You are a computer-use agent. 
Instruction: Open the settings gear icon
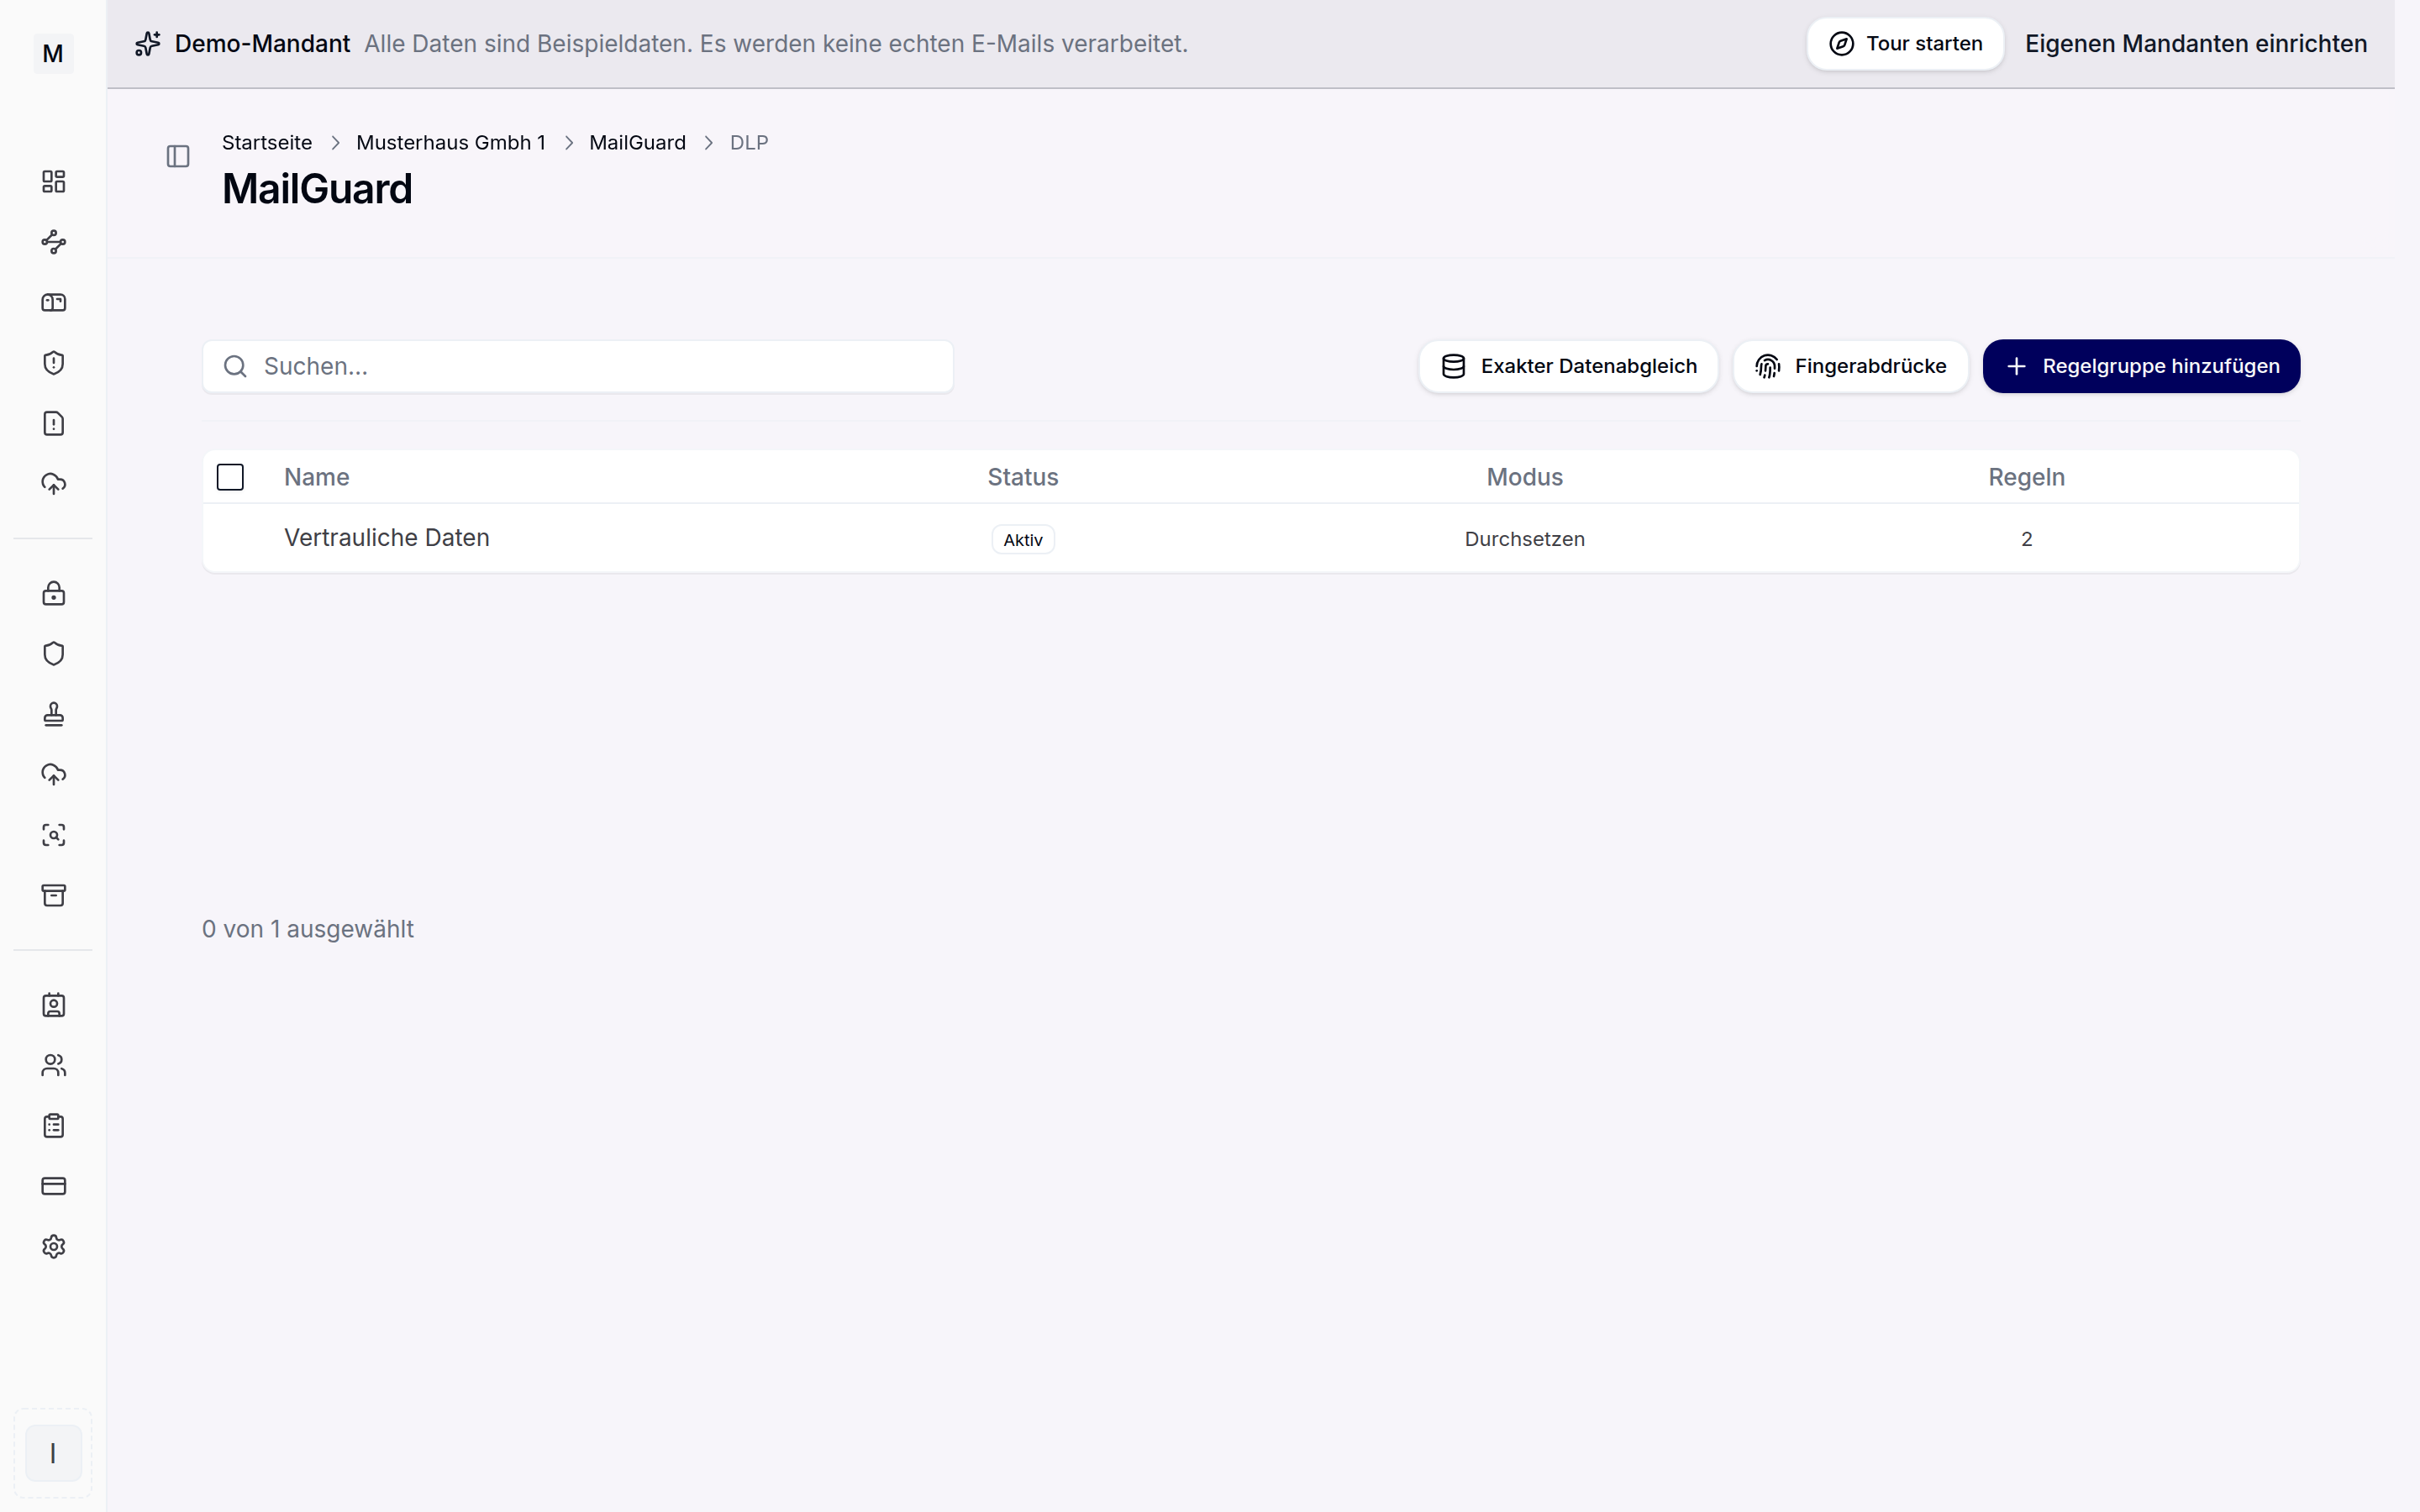click(53, 1247)
